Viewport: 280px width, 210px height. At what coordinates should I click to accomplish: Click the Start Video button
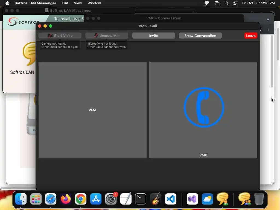tap(60, 36)
